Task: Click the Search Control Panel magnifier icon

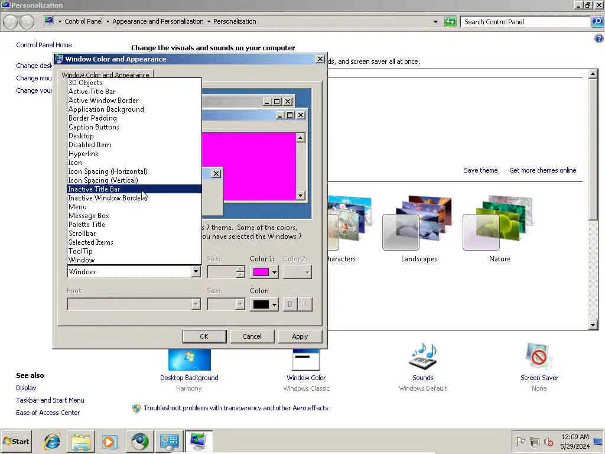Action: [597, 22]
